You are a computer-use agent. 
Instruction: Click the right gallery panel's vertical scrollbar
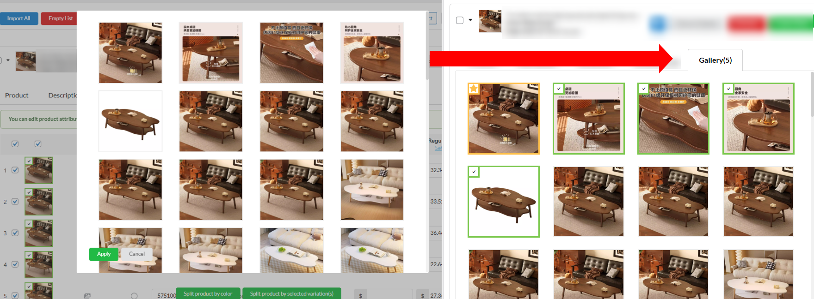click(x=812, y=95)
